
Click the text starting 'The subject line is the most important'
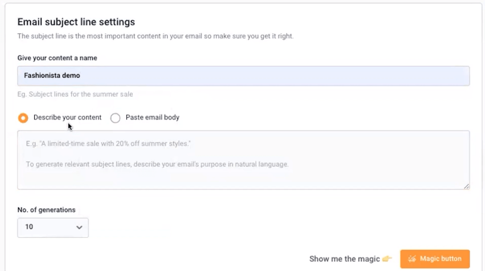[156, 36]
